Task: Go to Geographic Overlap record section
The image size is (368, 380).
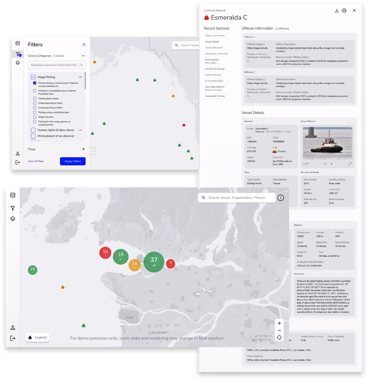Action: coord(215,96)
